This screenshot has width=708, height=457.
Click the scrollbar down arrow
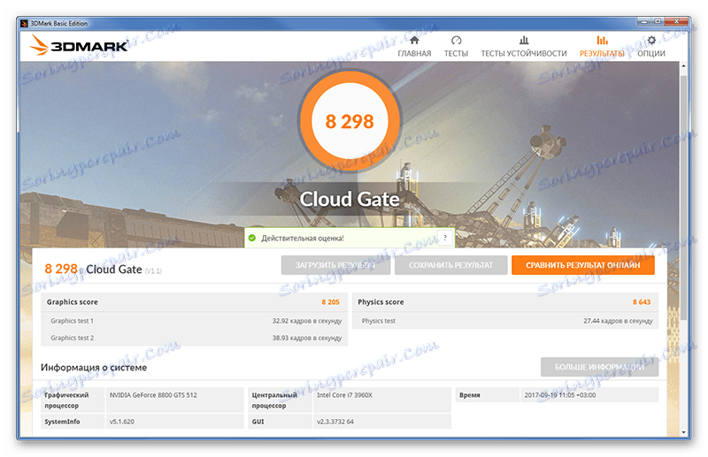click(x=683, y=432)
